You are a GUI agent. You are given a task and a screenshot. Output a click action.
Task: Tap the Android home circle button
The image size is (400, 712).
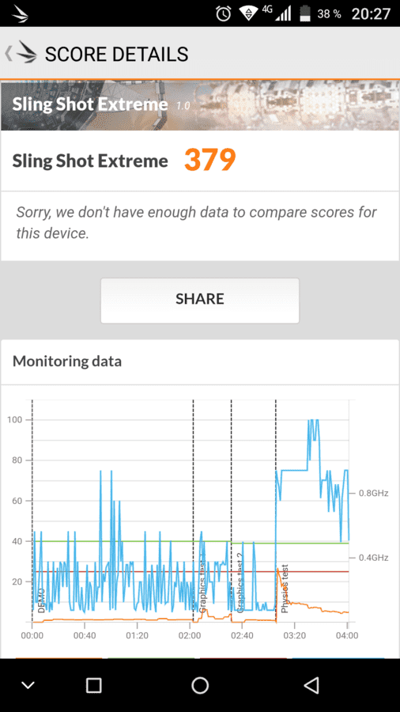[200, 685]
